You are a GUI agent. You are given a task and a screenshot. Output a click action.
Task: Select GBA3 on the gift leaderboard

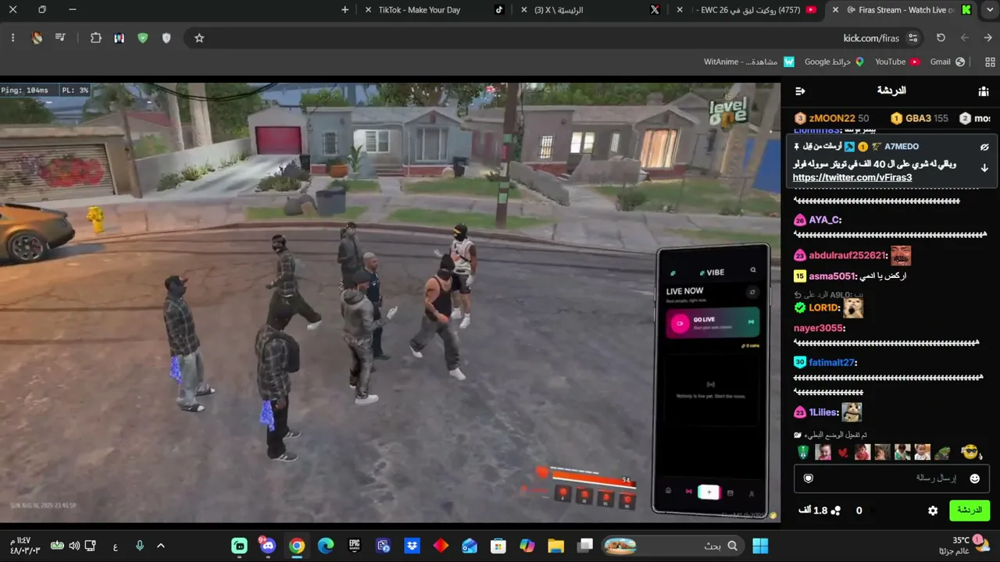click(919, 119)
